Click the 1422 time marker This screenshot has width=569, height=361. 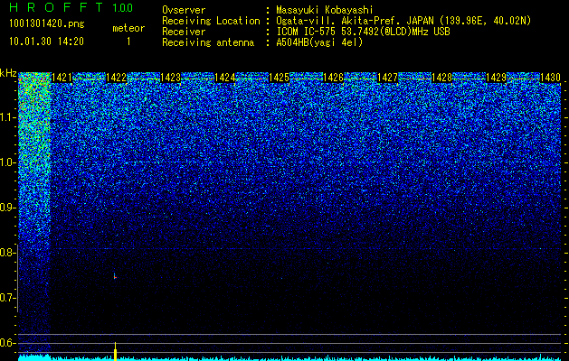point(116,78)
